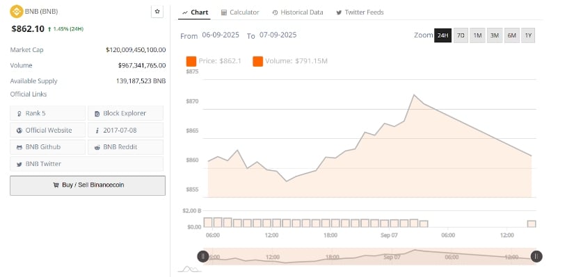Click the left navigator range handle
The image size is (574, 277).
point(203,257)
